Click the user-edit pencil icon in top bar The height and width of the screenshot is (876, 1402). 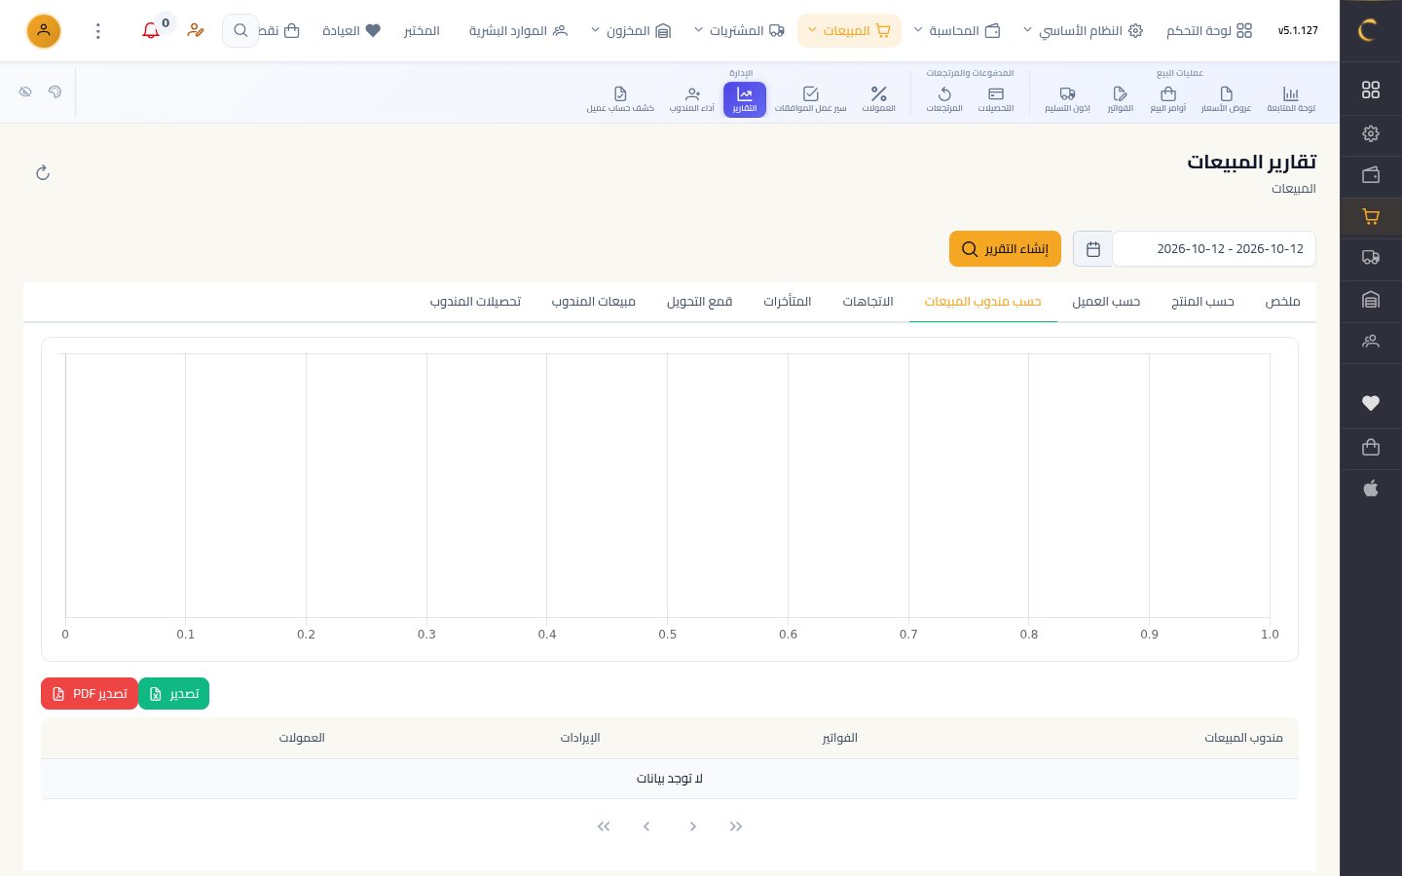(196, 31)
